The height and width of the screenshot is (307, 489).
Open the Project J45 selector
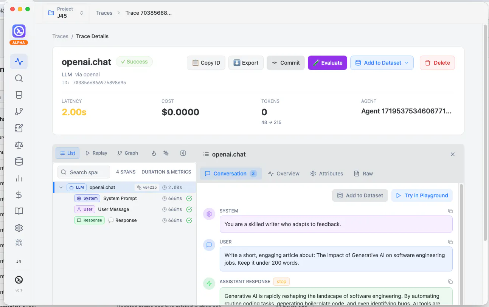[66, 13]
